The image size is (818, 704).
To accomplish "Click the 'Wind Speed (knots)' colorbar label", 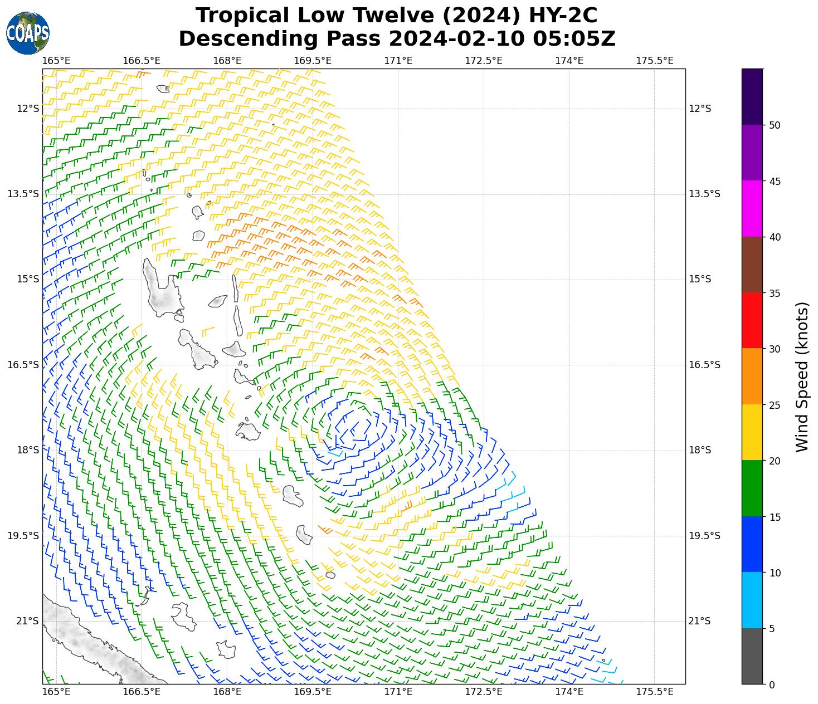I will (x=801, y=377).
